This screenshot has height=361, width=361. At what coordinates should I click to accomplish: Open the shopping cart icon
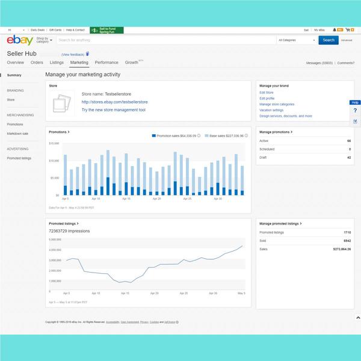click(348, 30)
